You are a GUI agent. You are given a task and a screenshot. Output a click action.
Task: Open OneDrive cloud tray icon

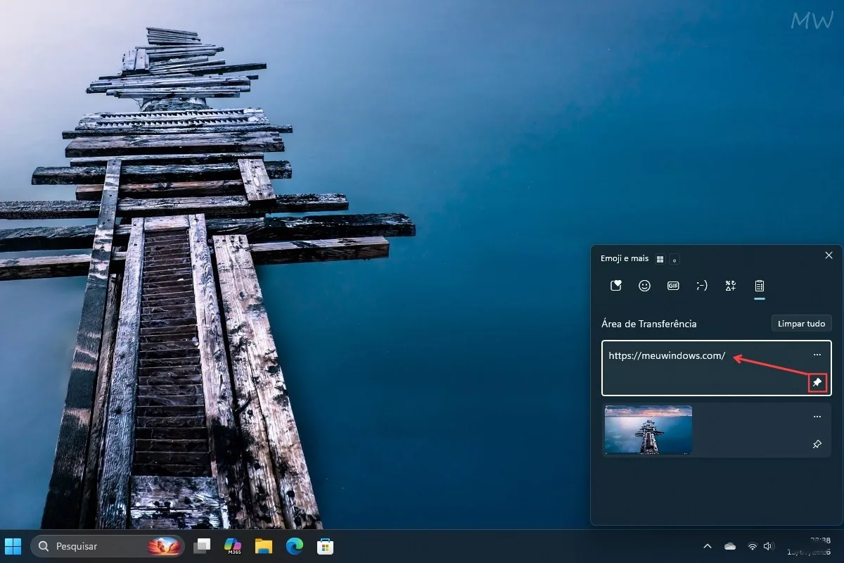(730, 546)
